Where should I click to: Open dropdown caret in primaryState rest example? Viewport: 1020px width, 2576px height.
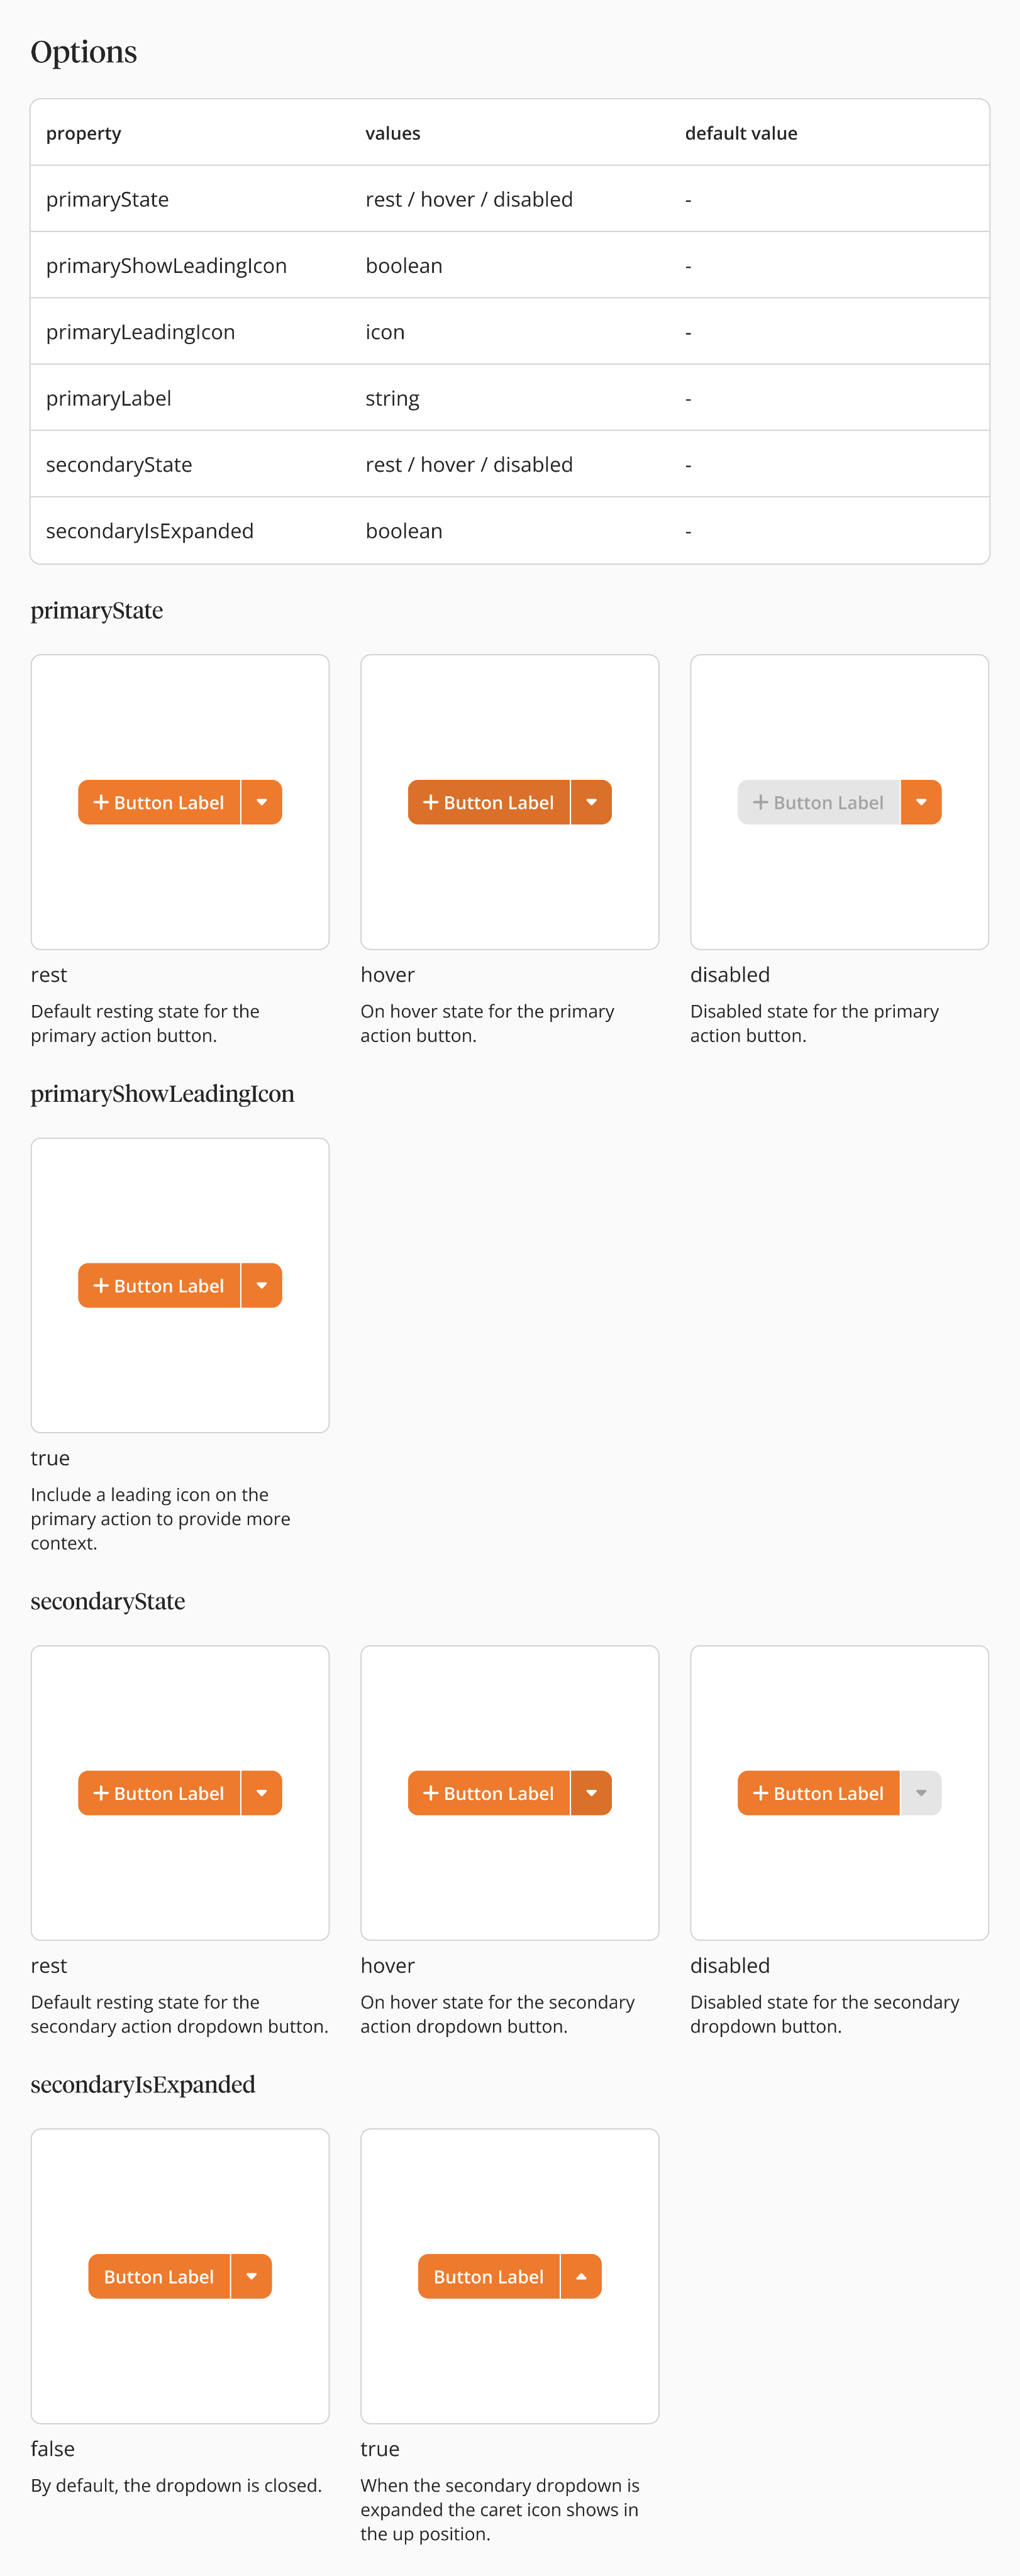point(262,802)
